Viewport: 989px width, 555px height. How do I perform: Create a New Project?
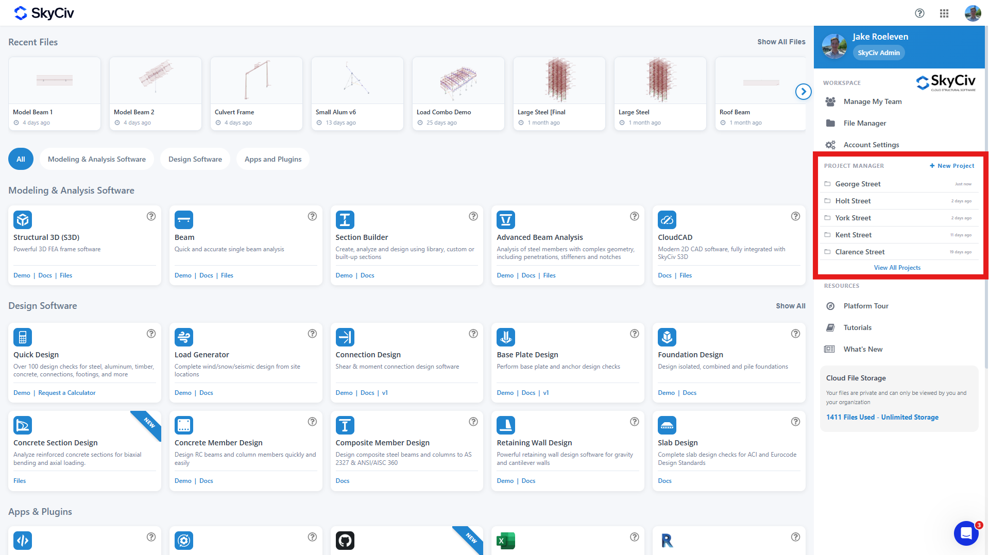point(952,166)
